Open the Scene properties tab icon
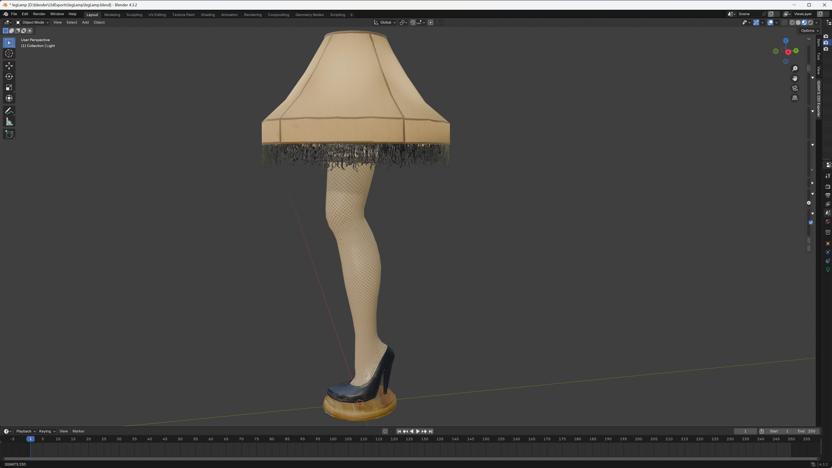Viewport: 832px width, 468px height. point(827,212)
